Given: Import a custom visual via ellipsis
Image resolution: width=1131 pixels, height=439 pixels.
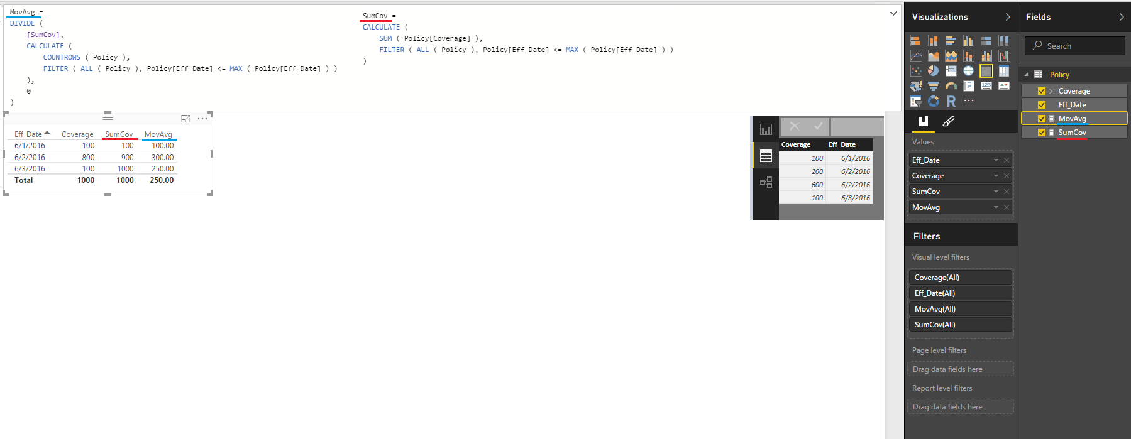Looking at the screenshot, I should pos(968,101).
